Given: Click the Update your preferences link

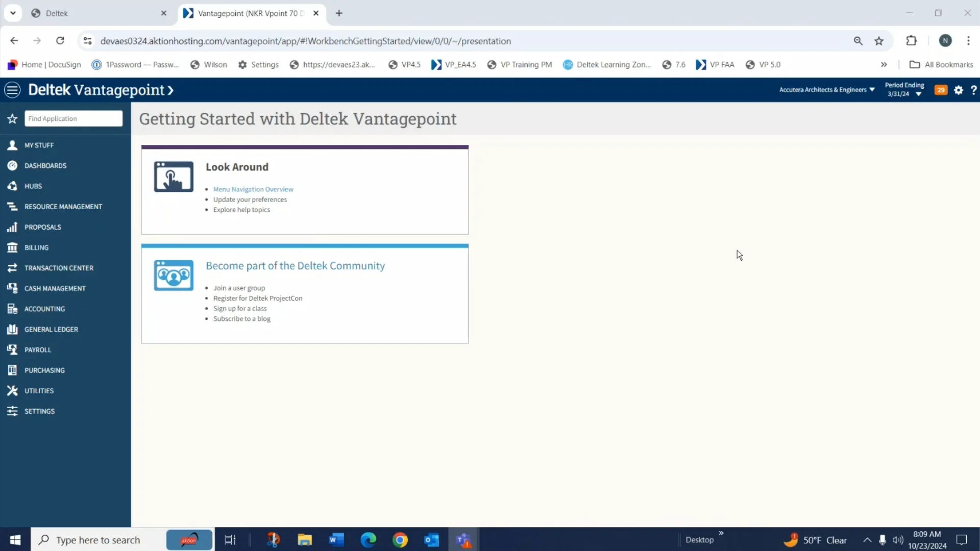Looking at the screenshot, I should (x=250, y=199).
